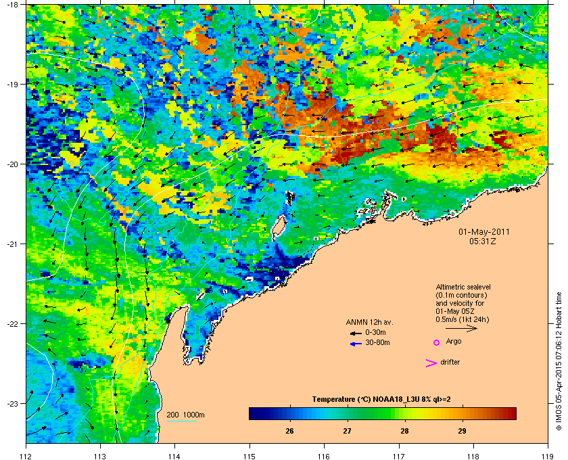This screenshot has width=568, height=460.
Task: Click the '200 1000m' bathymetry label
Action: pyautogui.click(x=185, y=415)
